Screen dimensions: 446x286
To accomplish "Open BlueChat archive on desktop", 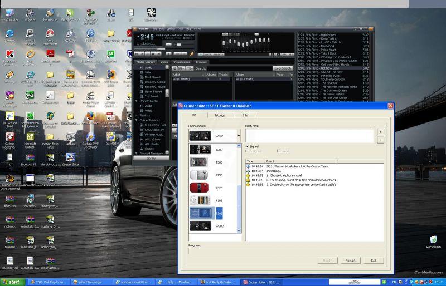I will click(9, 201).
